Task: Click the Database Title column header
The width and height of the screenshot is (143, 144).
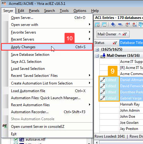Action: 131,43
